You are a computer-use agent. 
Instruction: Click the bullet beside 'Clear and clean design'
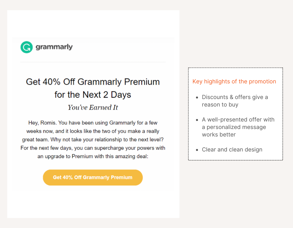[197, 150]
